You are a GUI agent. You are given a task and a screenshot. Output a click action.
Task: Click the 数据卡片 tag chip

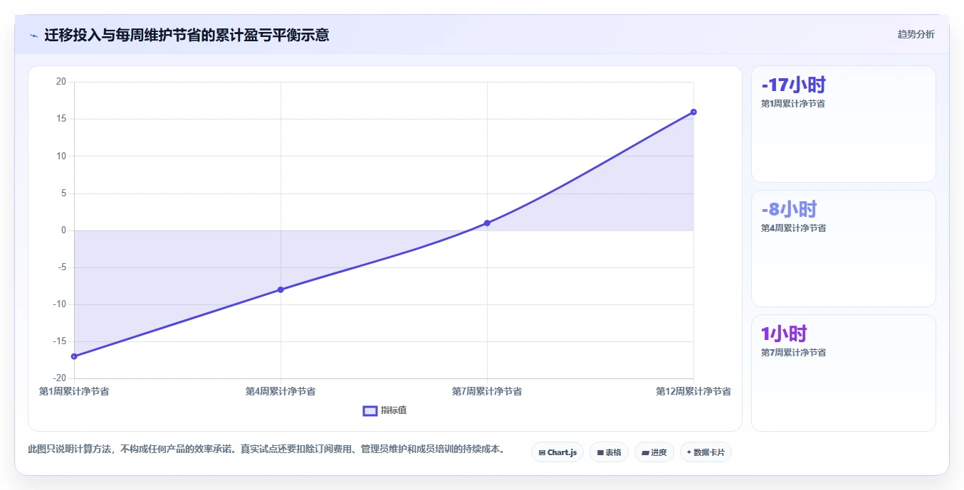[x=706, y=452]
